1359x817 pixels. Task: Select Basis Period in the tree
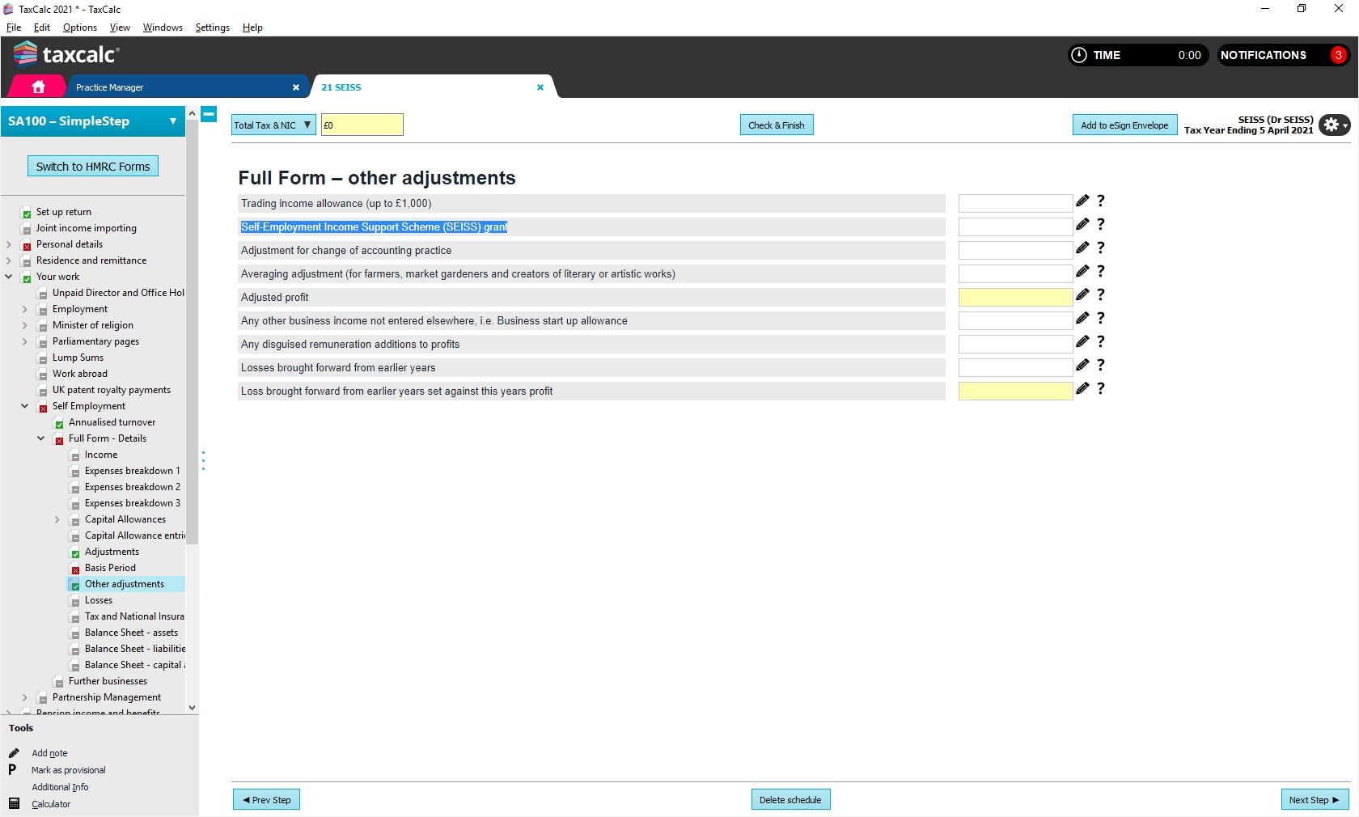click(110, 568)
